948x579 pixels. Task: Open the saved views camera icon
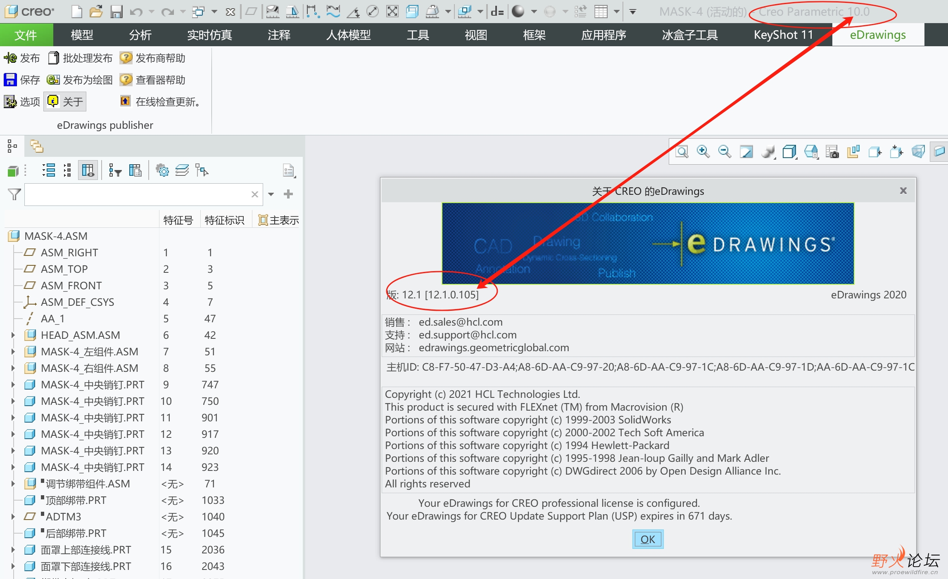832,152
